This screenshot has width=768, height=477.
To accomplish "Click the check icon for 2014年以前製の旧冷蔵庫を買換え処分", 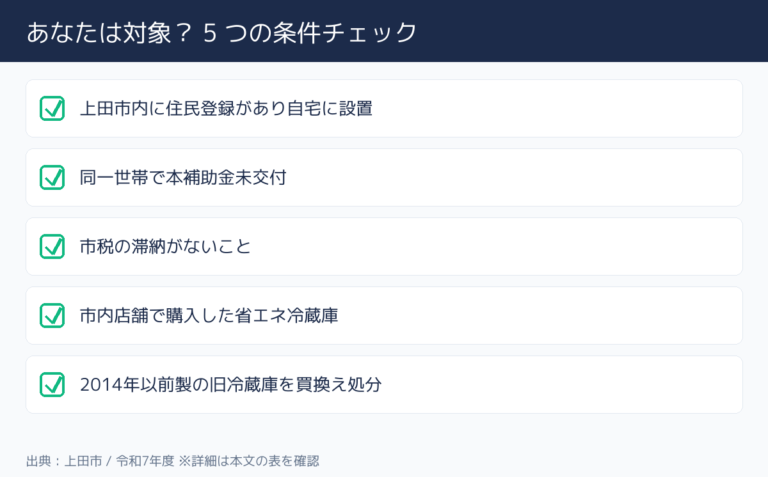I will click(x=52, y=385).
